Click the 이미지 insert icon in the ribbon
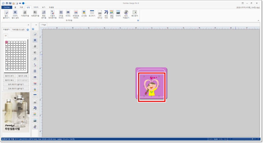The height and width of the screenshot is (143, 263). coord(118,13)
